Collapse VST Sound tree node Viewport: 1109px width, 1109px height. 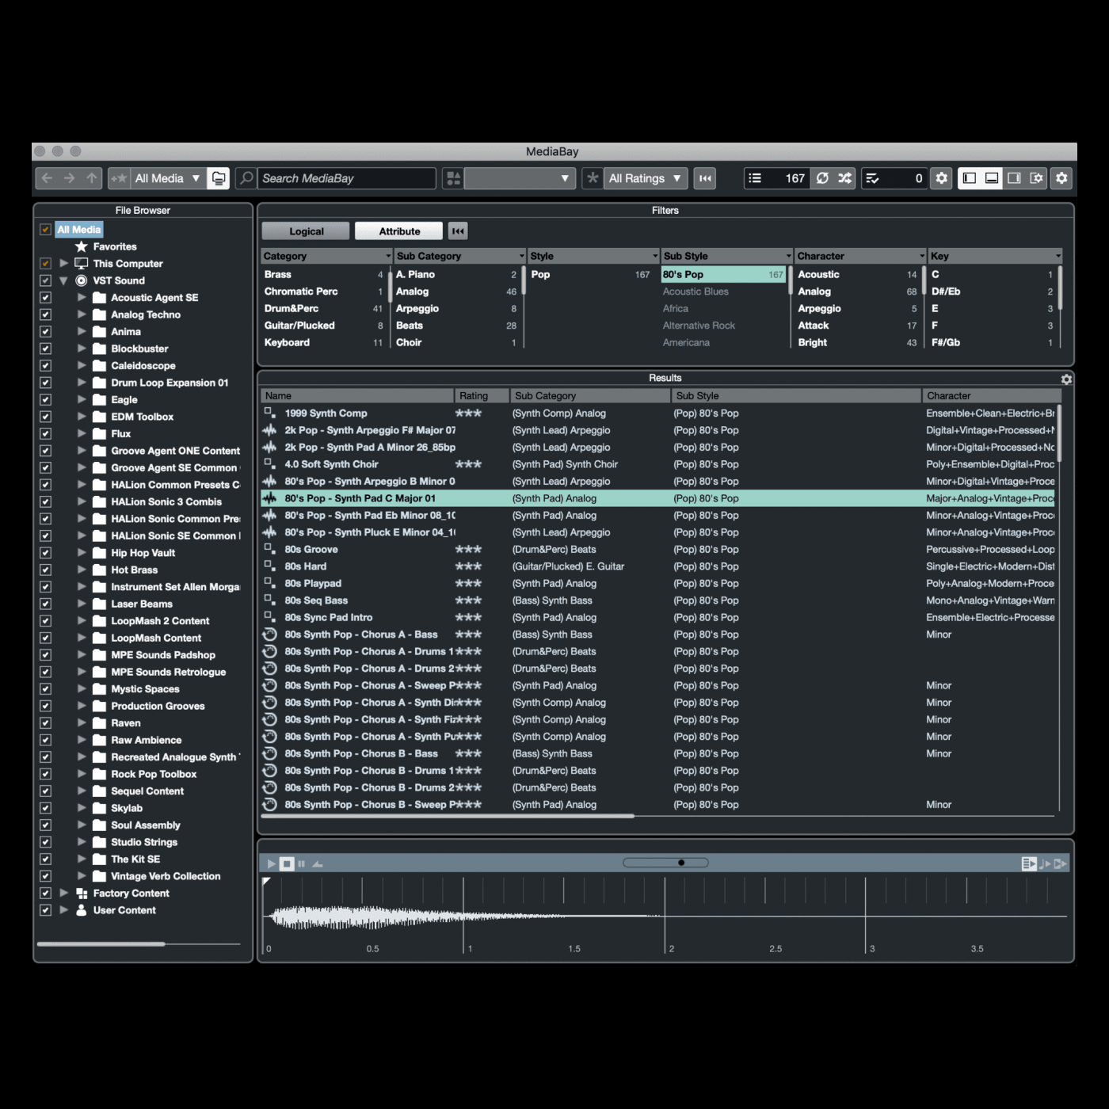pyautogui.click(x=63, y=280)
